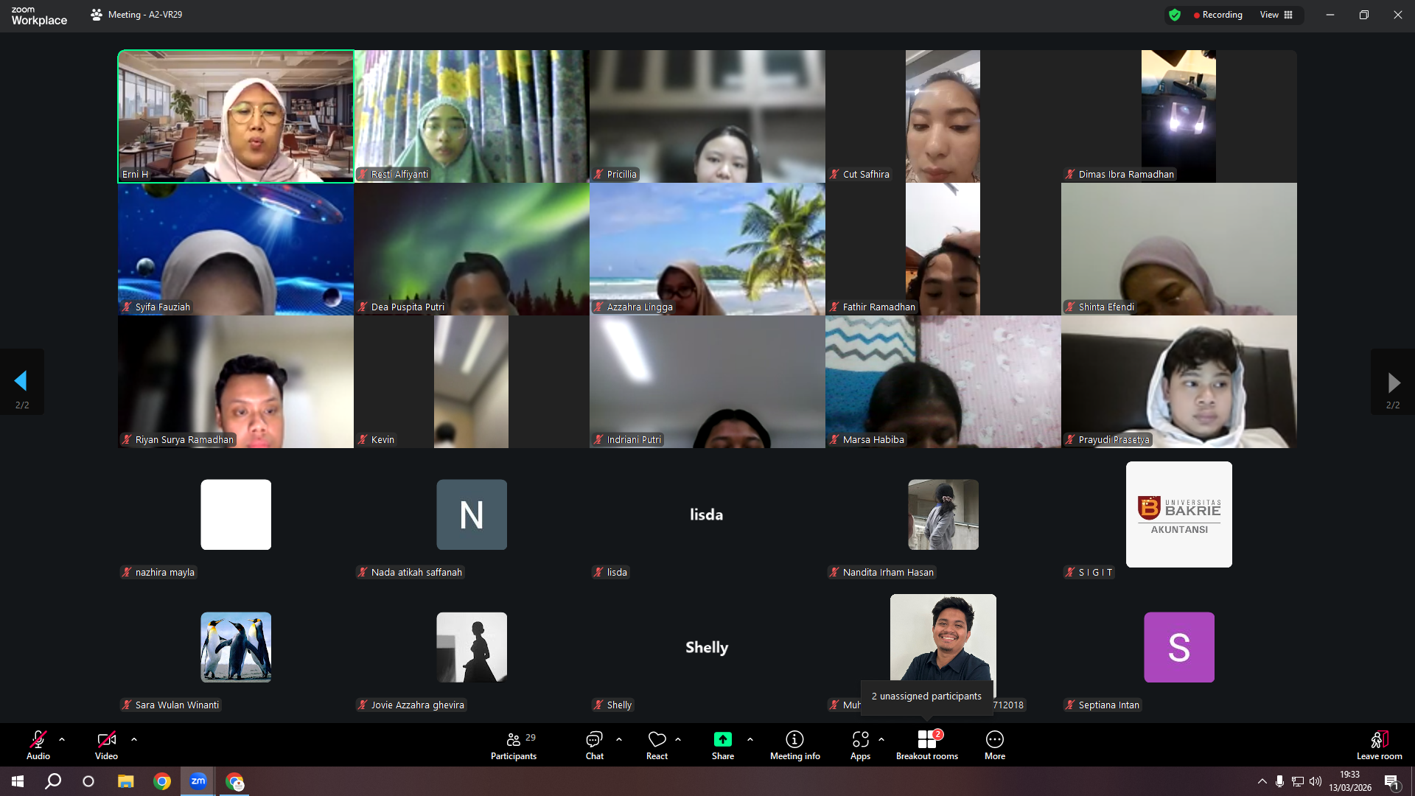Click Jovie Azzahra ghevira's silhouette avatar

point(472,647)
